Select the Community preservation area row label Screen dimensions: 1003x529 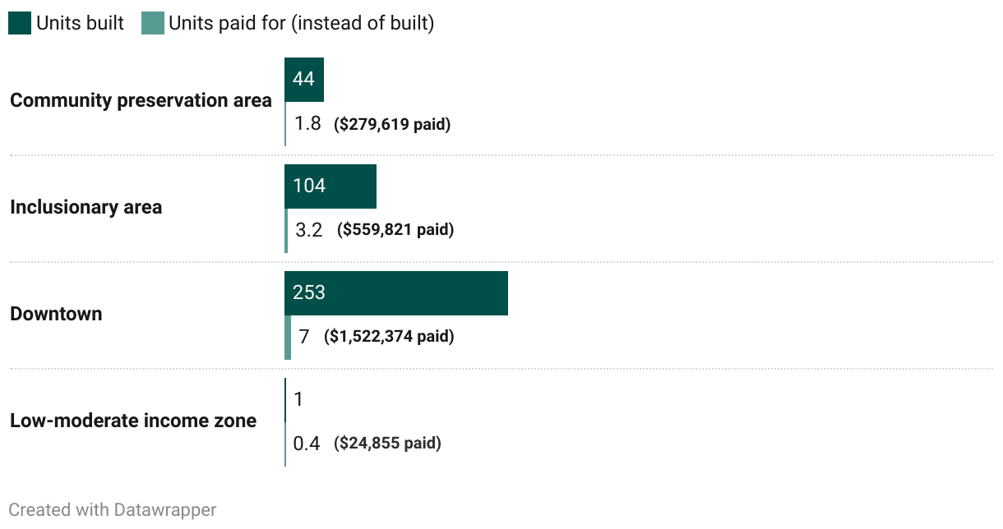coord(141,101)
